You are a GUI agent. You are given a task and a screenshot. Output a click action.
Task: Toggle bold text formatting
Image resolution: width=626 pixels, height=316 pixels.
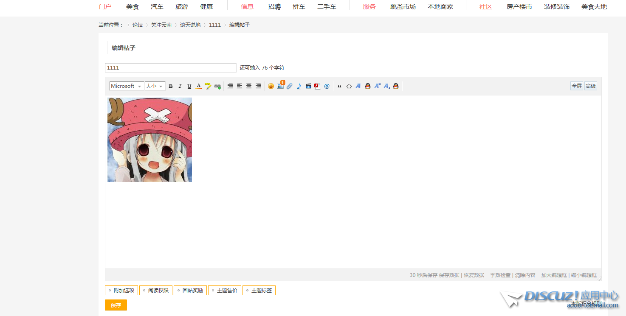point(171,86)
